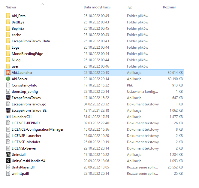Click the LICENCE-BEPINEX file name
Viewport: 199px width, 188px height.
(26, 123)
